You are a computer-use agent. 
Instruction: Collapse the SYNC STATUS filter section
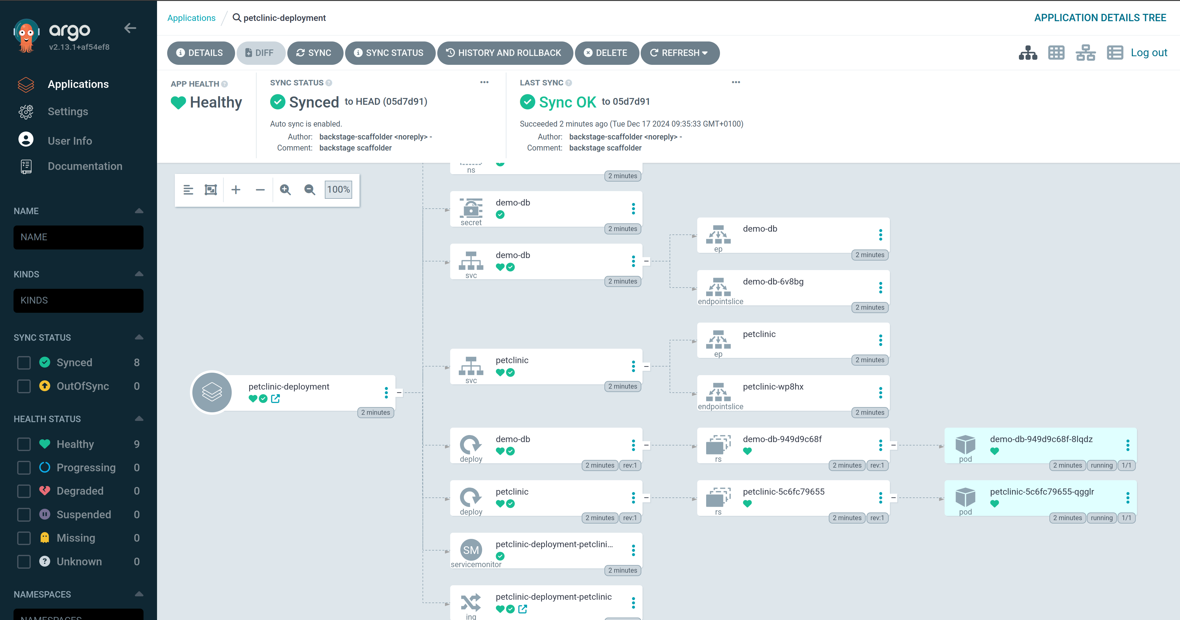point(139,337)
